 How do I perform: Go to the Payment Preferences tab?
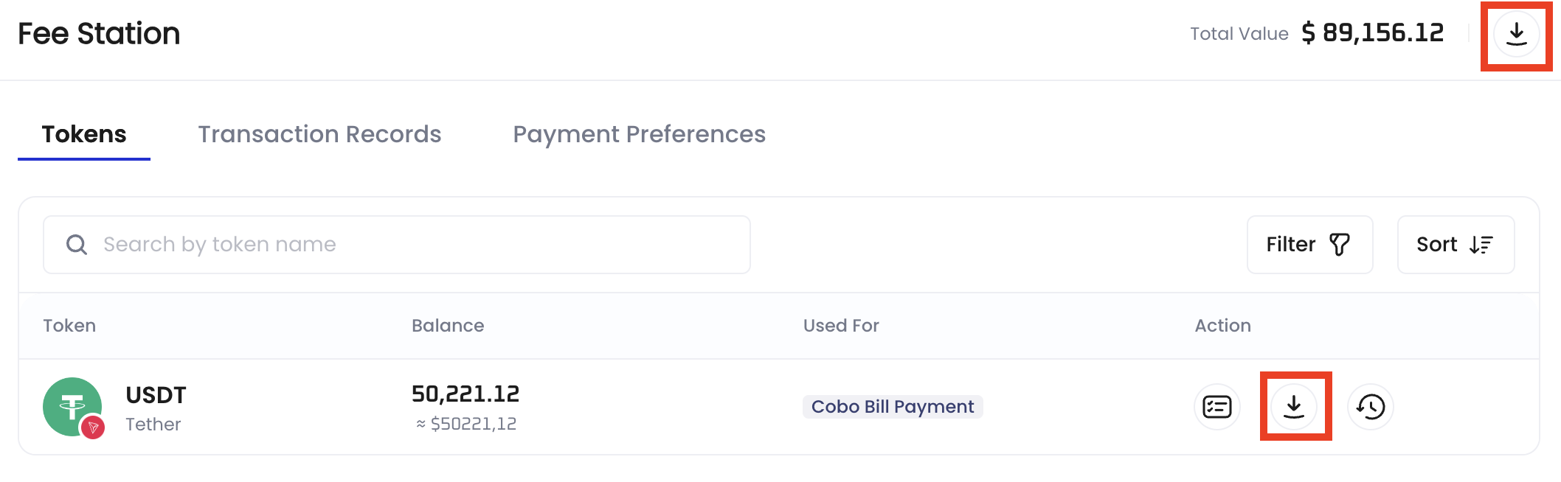tap(639, 134)
